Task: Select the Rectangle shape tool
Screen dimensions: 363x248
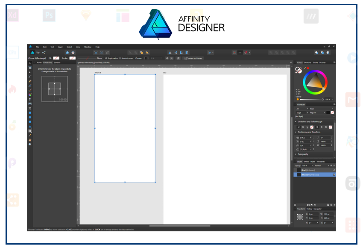Action: (30, 113)
